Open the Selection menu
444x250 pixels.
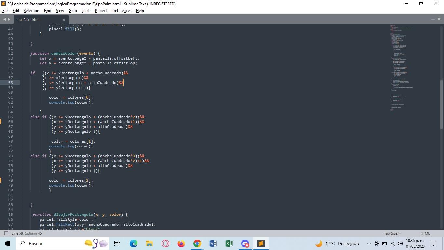coord(31,11)
